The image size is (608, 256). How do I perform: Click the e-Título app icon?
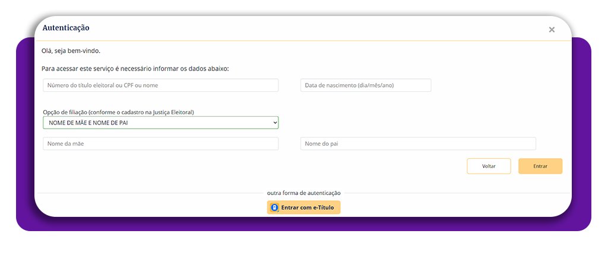pos(274,207)
